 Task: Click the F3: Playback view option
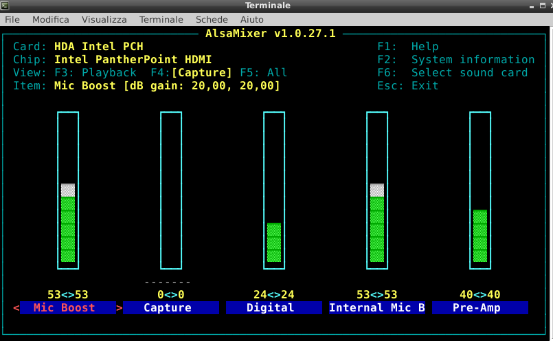point(95,73)
